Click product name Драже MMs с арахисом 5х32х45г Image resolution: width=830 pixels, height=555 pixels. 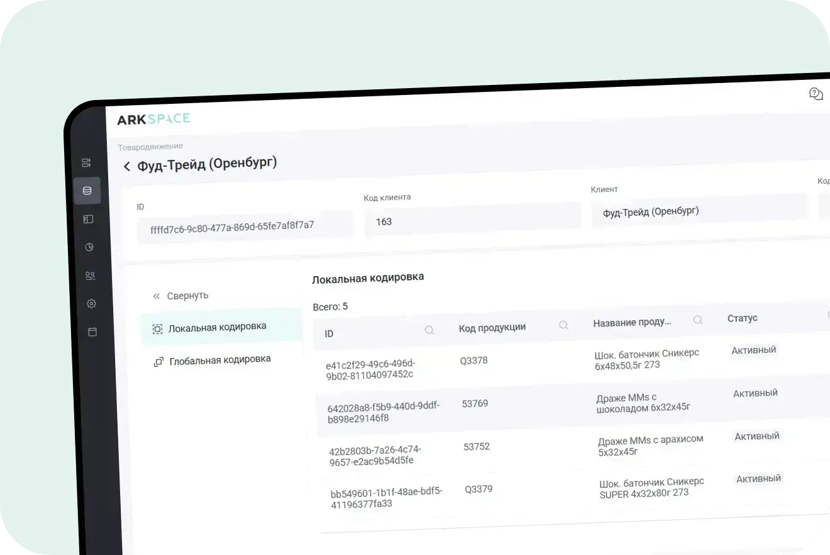(x=651, y=445)
